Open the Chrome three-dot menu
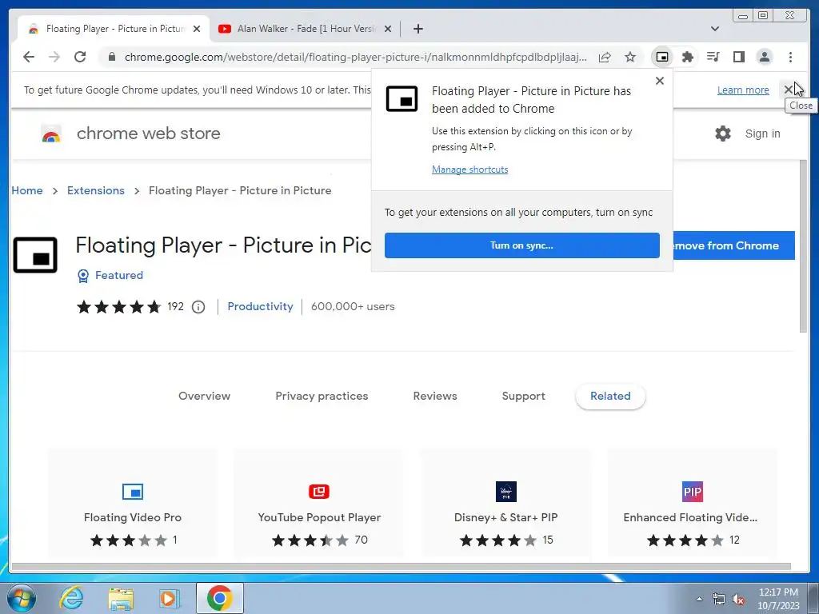 (790, 57)
